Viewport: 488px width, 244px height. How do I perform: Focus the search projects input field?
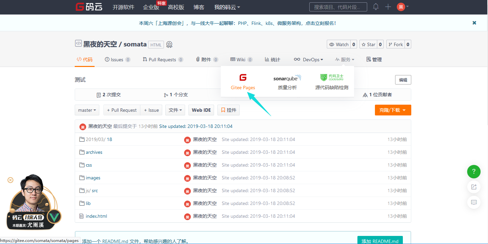338,7
